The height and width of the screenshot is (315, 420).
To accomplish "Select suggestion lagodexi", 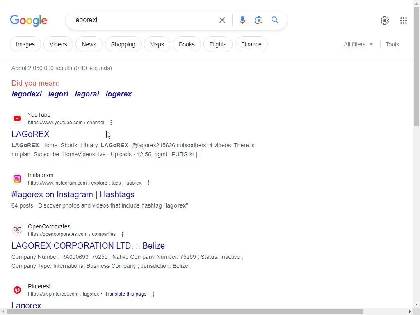I will (x=27, y=94).
